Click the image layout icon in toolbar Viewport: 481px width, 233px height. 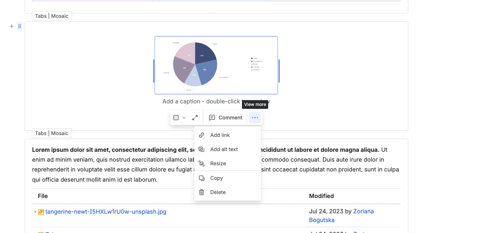[x=176, y=118]
